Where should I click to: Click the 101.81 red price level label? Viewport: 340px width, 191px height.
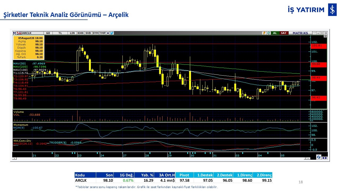(x=318, y=46)
